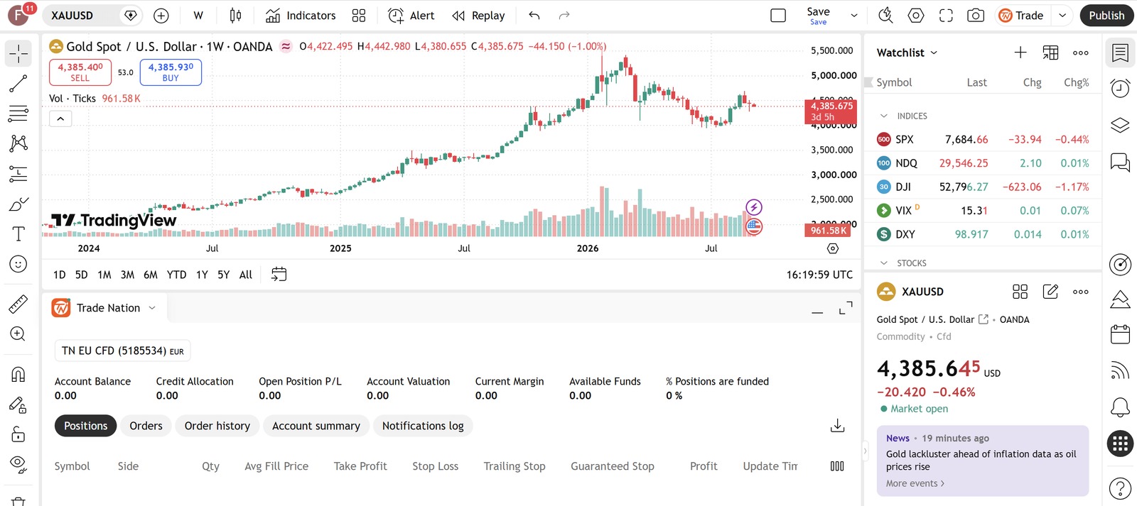1137x506 pixels.
Task: Collapse the STOCKS section
Action: click(x=884, y=263)
